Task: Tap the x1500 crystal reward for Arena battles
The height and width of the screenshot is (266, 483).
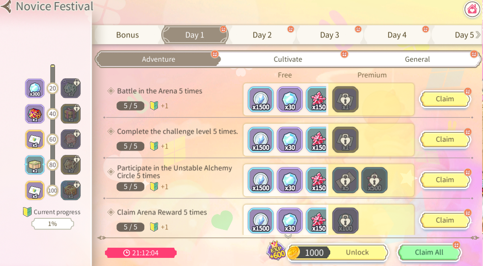Action: 261,99
